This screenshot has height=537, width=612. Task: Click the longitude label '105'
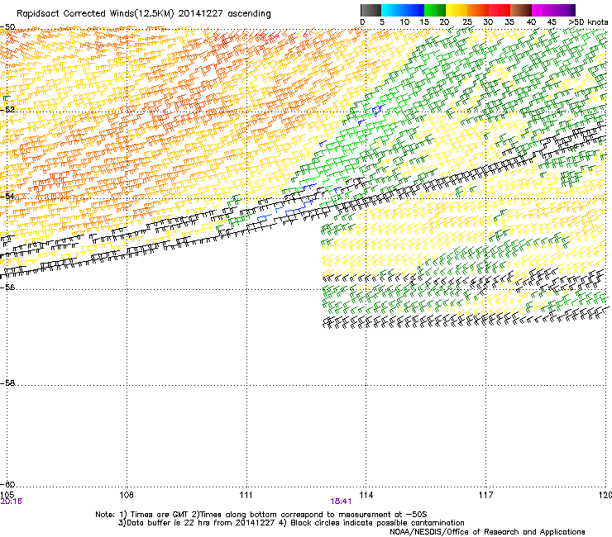tap(7, 495)
